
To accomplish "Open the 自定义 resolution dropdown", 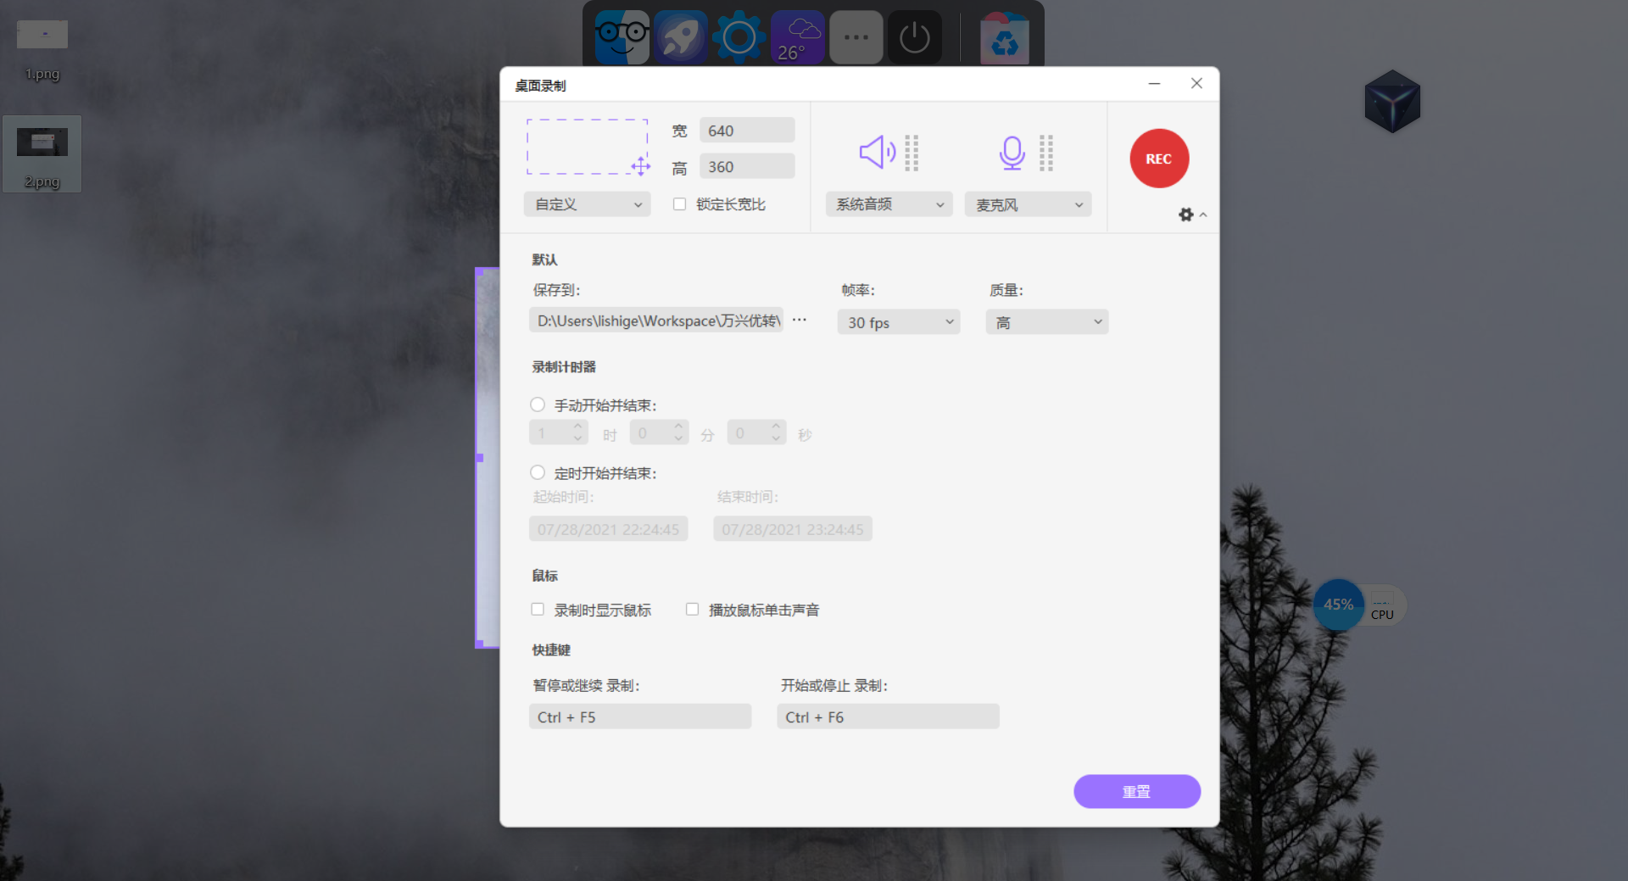I will pos(587,204).
